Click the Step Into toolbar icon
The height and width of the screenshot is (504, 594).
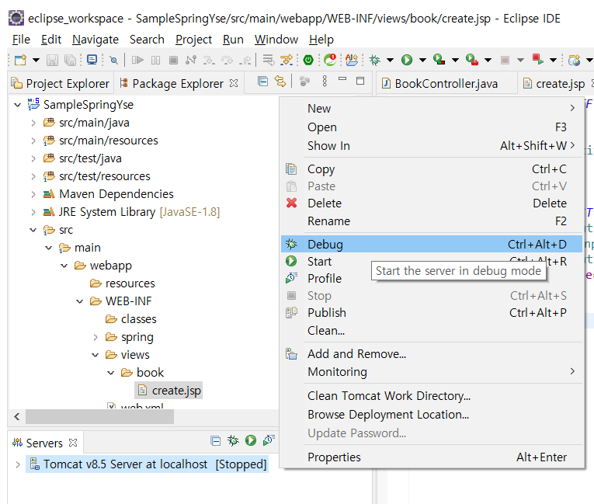point(208,60)
